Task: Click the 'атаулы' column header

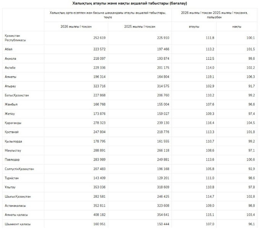Action: (194, 27)
